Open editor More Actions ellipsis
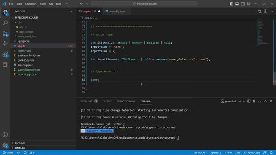The width and height of the screenshot is (276, 155). pyautogui.click(x=271, y=12)
